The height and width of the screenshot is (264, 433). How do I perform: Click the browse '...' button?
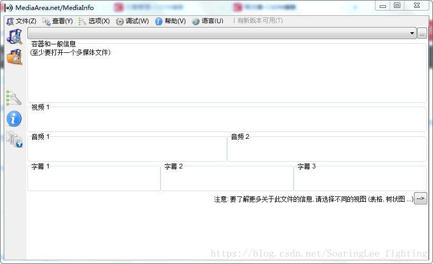click(422, 33)
